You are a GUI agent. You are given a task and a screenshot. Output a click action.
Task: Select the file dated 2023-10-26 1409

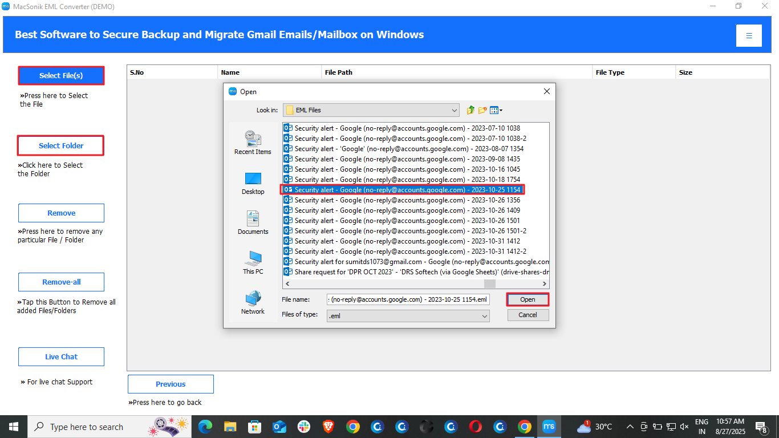(402, 210)
